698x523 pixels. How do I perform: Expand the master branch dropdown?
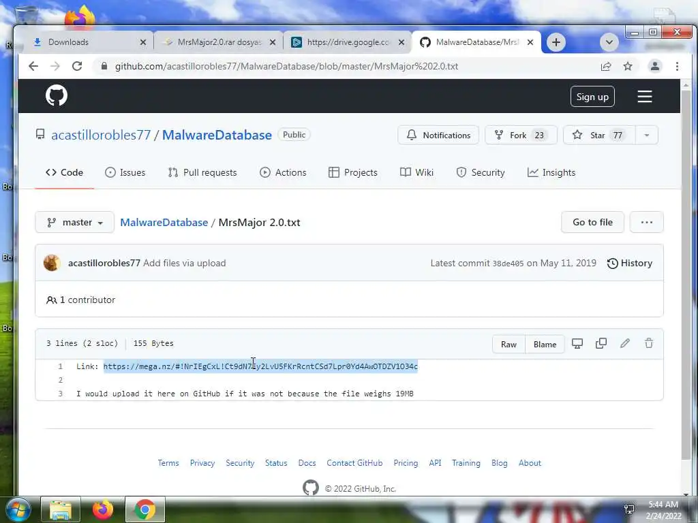[75, 223]
